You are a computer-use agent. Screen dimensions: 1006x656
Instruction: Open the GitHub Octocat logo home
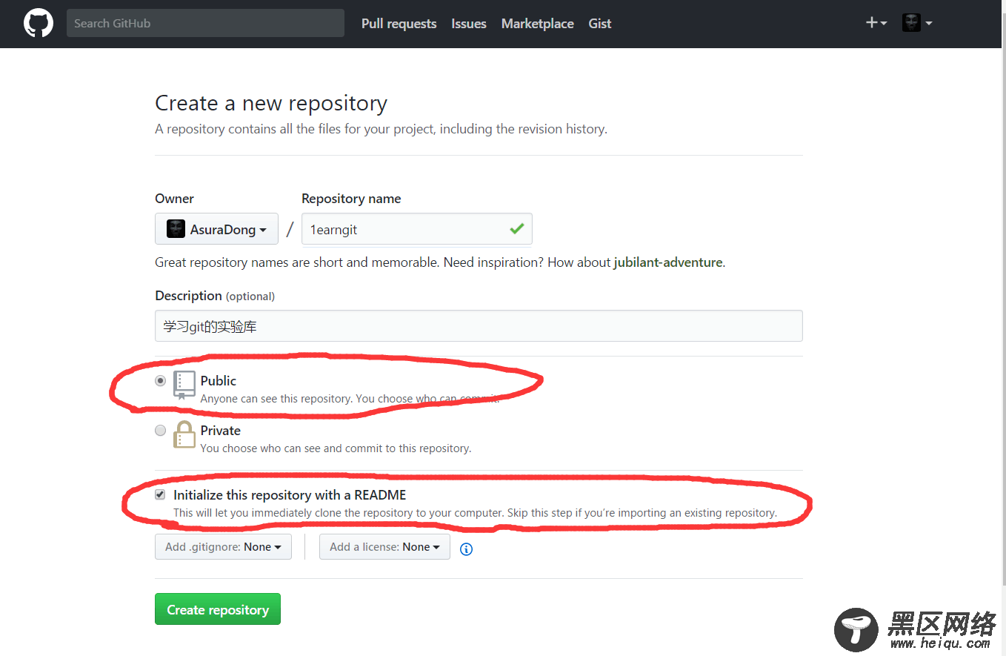(39, 23)
